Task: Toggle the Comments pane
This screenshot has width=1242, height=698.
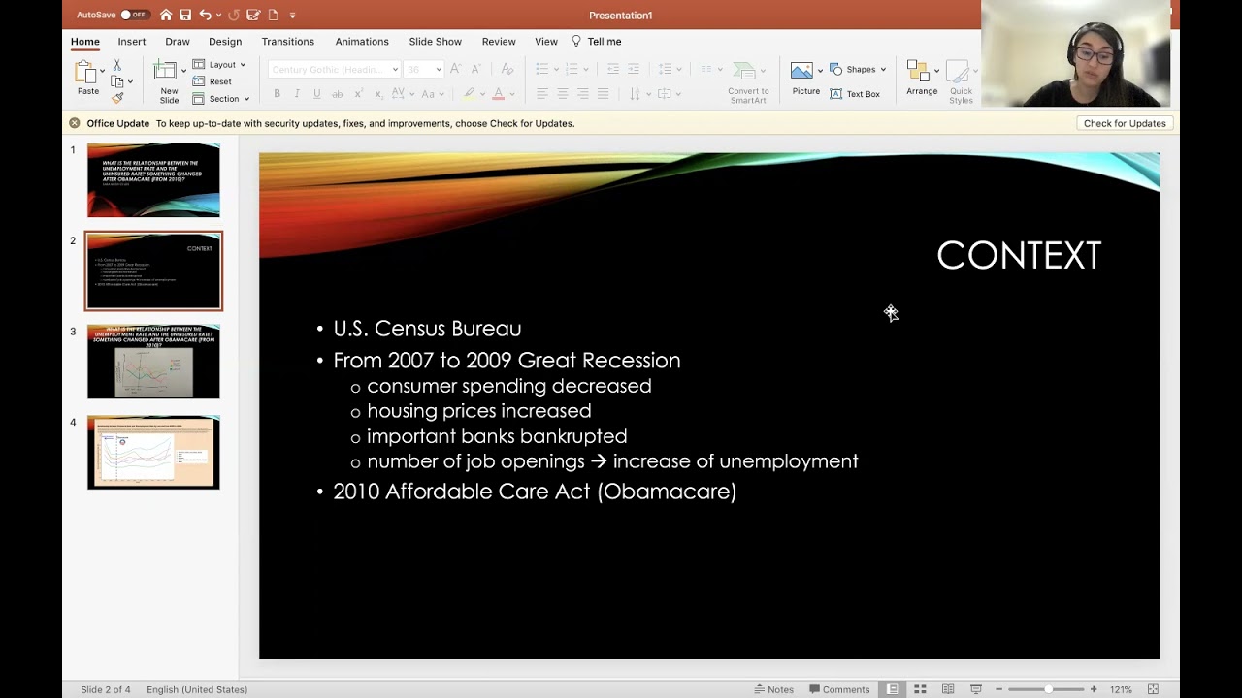Action: [x=840, y=689]
